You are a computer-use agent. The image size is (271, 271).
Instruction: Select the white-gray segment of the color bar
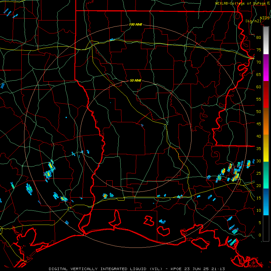click(x=266, y=40)
